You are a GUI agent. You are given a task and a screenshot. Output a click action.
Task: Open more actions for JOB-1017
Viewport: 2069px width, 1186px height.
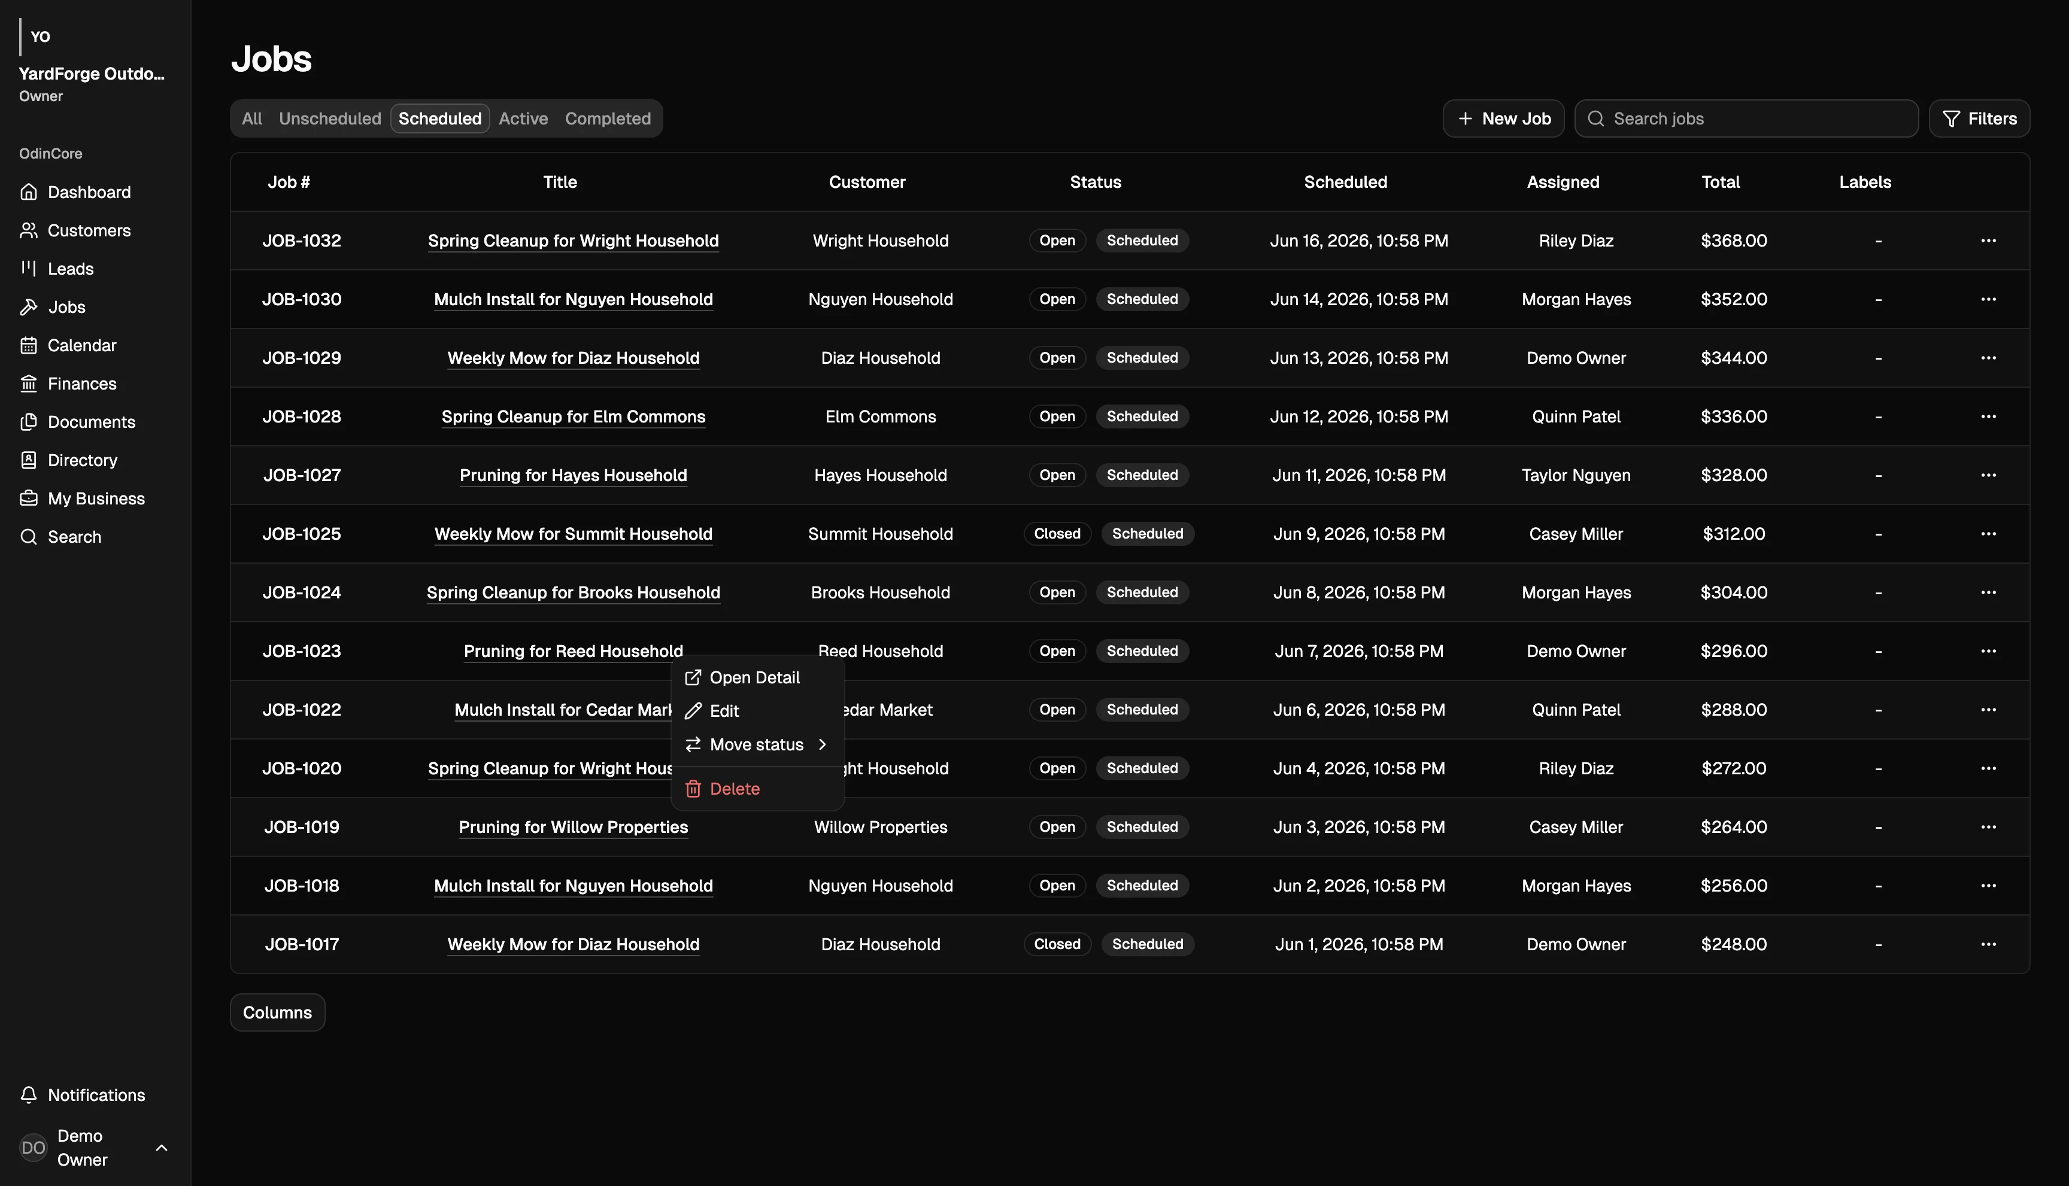[1988, 944]
